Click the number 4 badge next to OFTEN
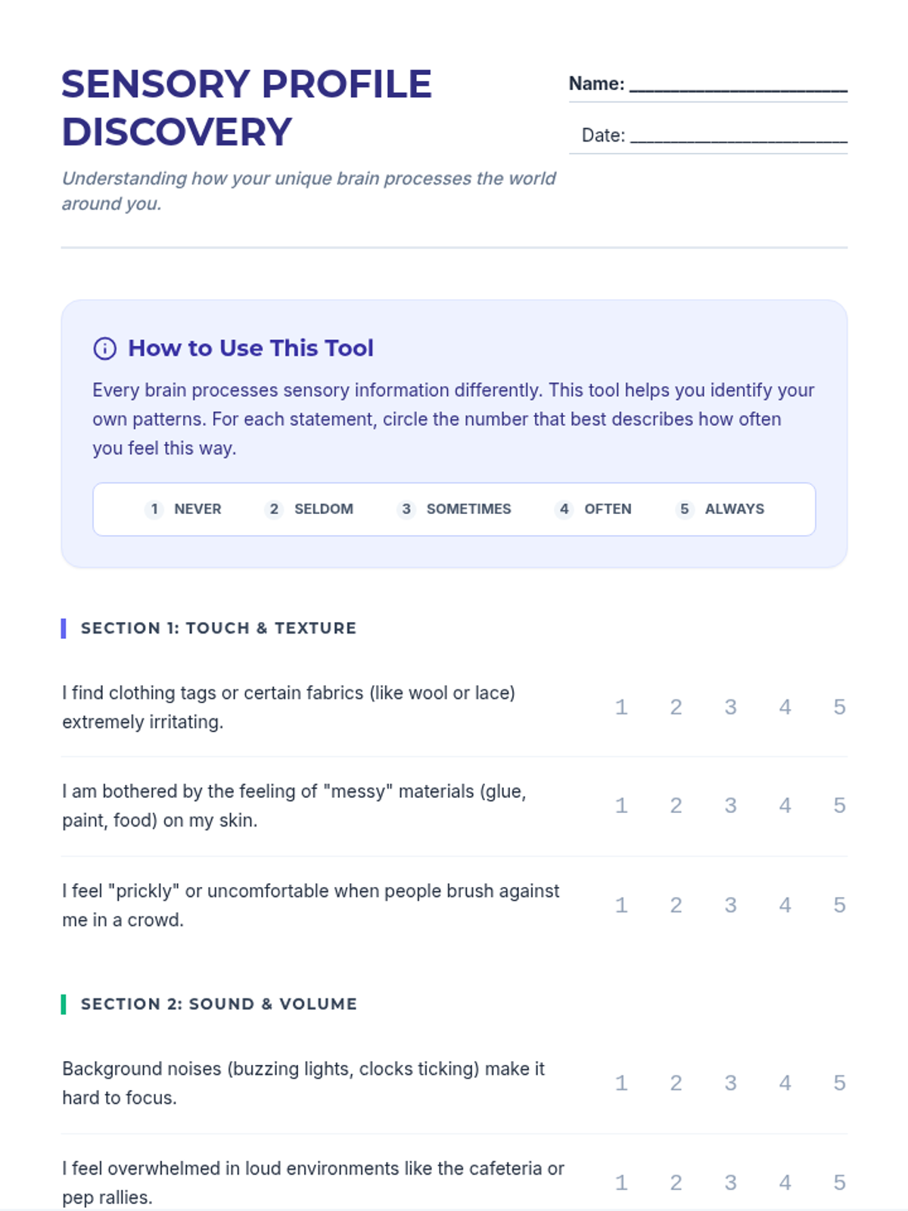 (564, 509)
